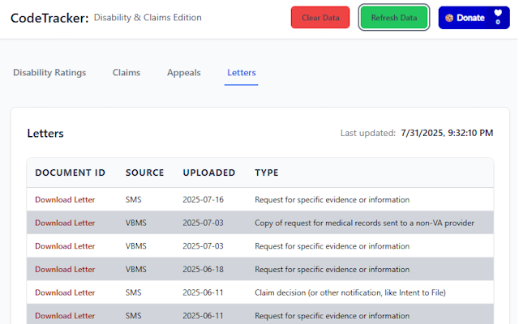The height and width of the screenshot is (324, 519).
Task: Click the SMS source in the 2025-07-16 row
Action: (133, 200)
